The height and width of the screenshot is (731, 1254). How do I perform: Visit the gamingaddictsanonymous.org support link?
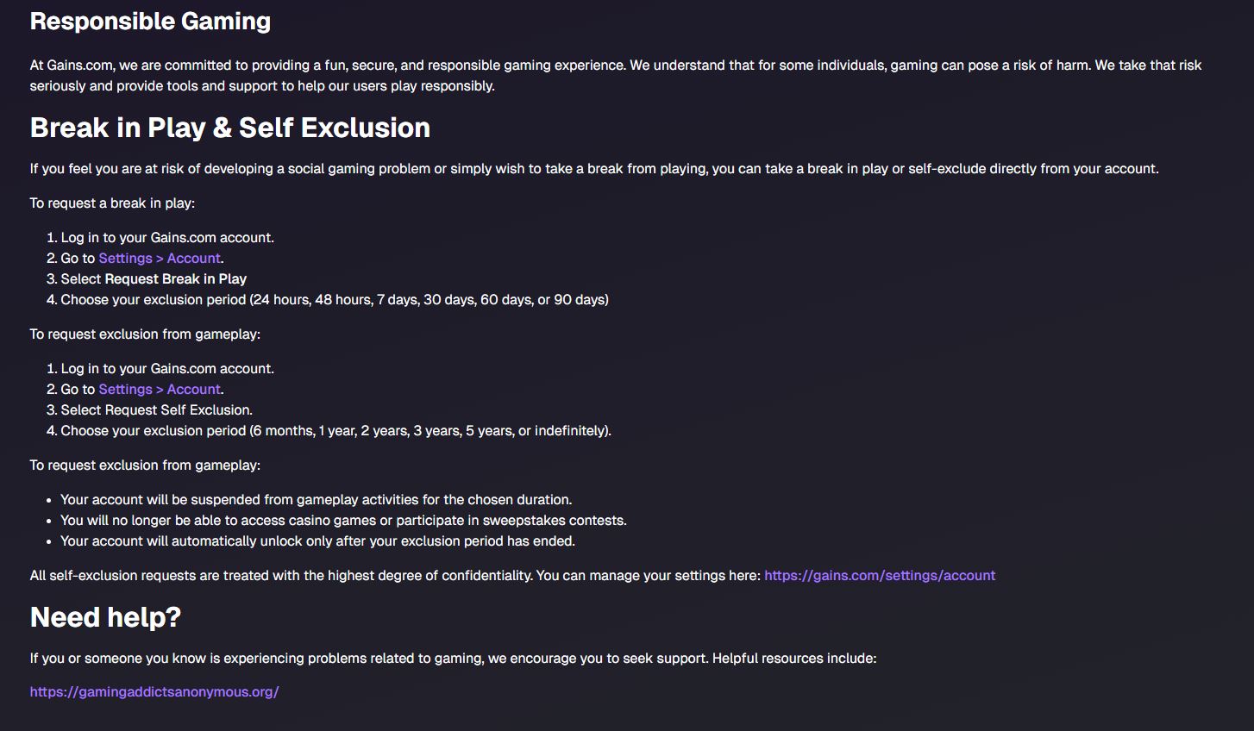pyautogui.click(x=154, y=692)
